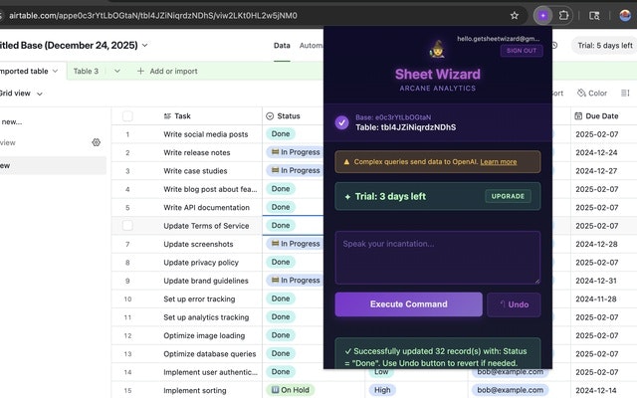Viewport: 637px width, 398px height.
Task: Click the On Hold pill for Implement sorting
Action: pos(291,390)
